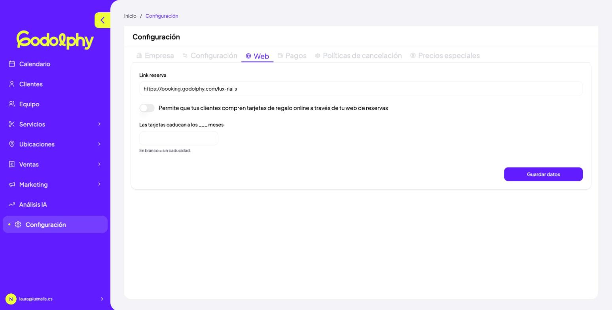Click the calendar icon beside Calendario
Screen dimensions: 612x310
(x=12, y=64)
